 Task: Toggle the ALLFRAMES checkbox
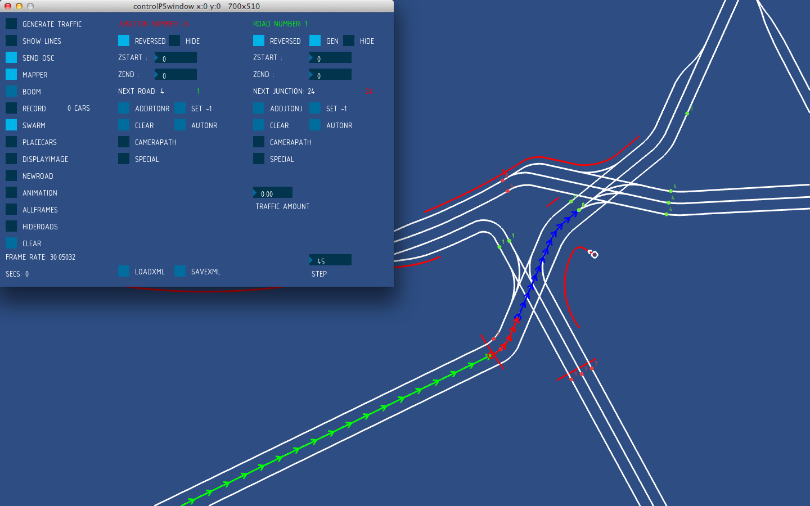pos(11,209)
